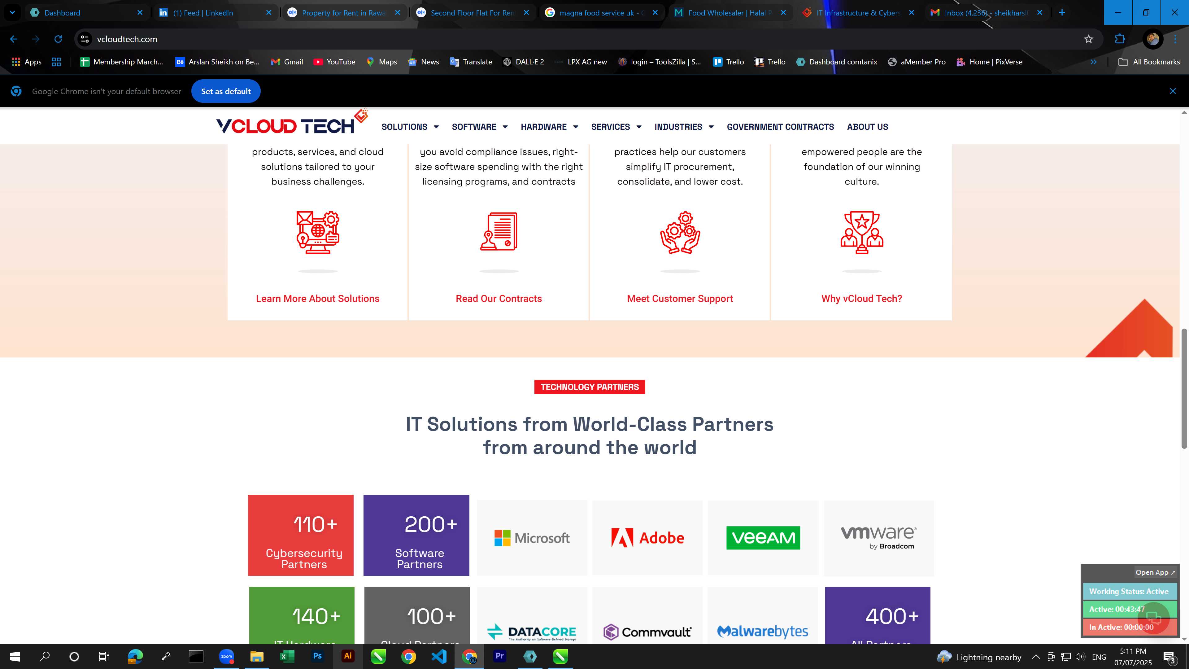Switch to the Feed | LinkedIn tab

(x=215, y=12)
